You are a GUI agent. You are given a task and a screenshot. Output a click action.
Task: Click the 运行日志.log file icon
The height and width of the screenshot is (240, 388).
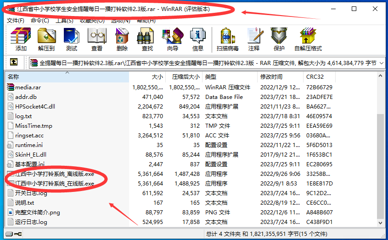[11, 222]
